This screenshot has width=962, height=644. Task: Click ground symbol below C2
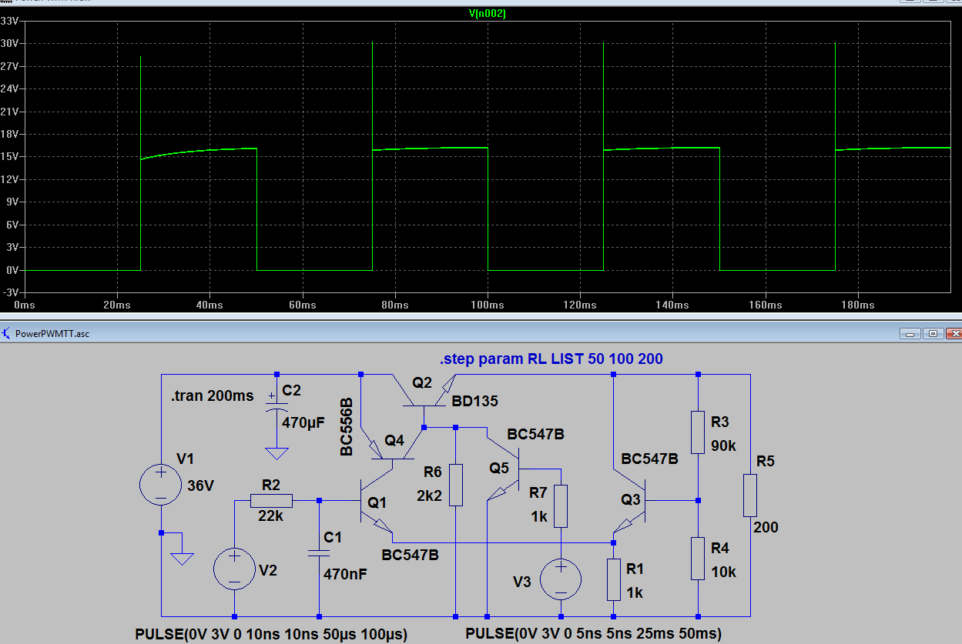pyautogui.click(x=276, y=453)
